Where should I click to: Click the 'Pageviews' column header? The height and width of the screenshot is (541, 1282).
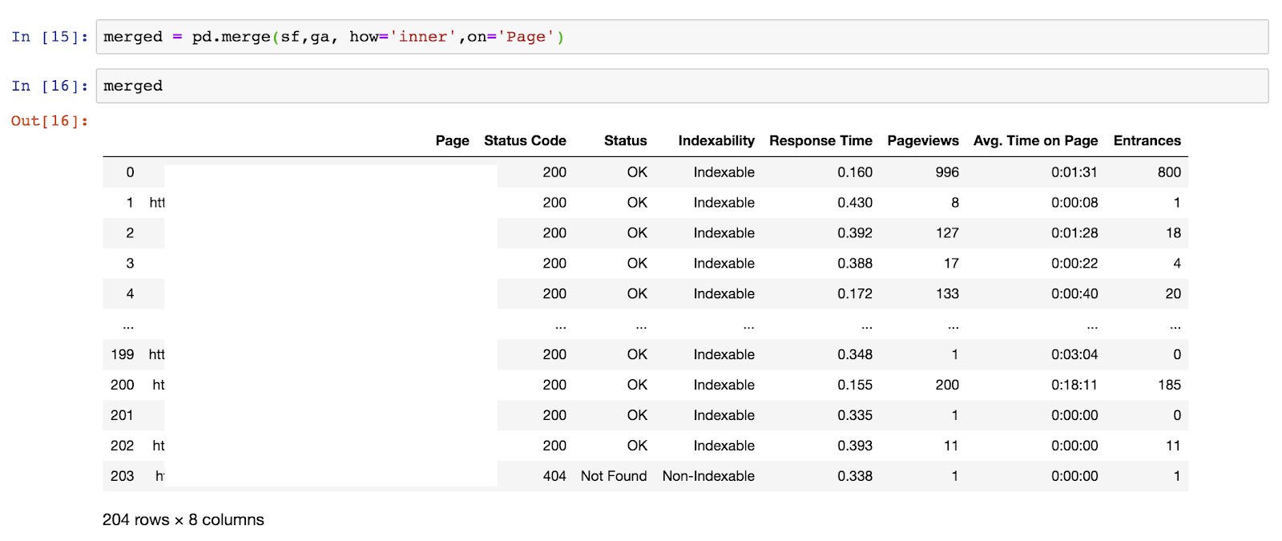[922, 140]
